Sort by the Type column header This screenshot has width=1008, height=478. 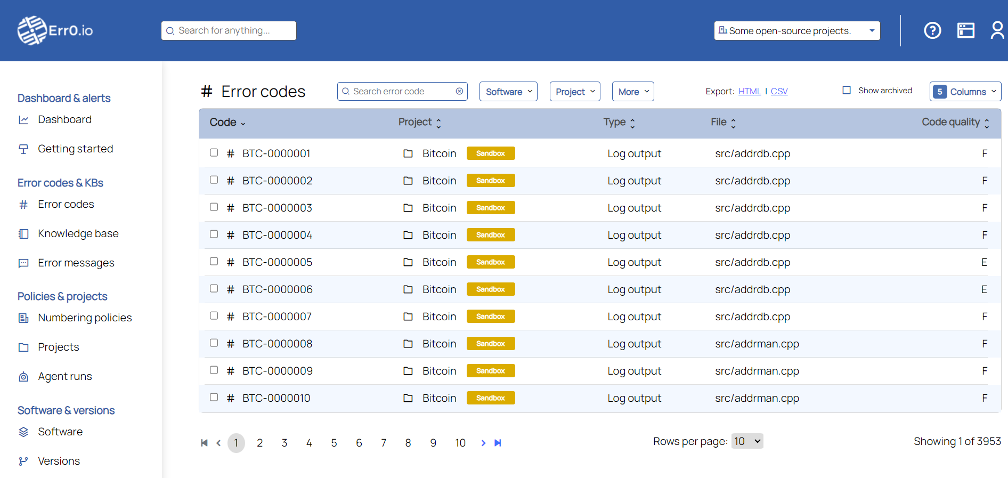tap(619, 123)
